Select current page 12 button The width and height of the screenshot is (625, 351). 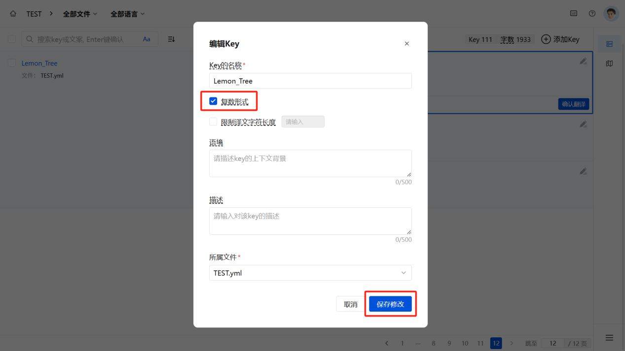click(496, 343)
